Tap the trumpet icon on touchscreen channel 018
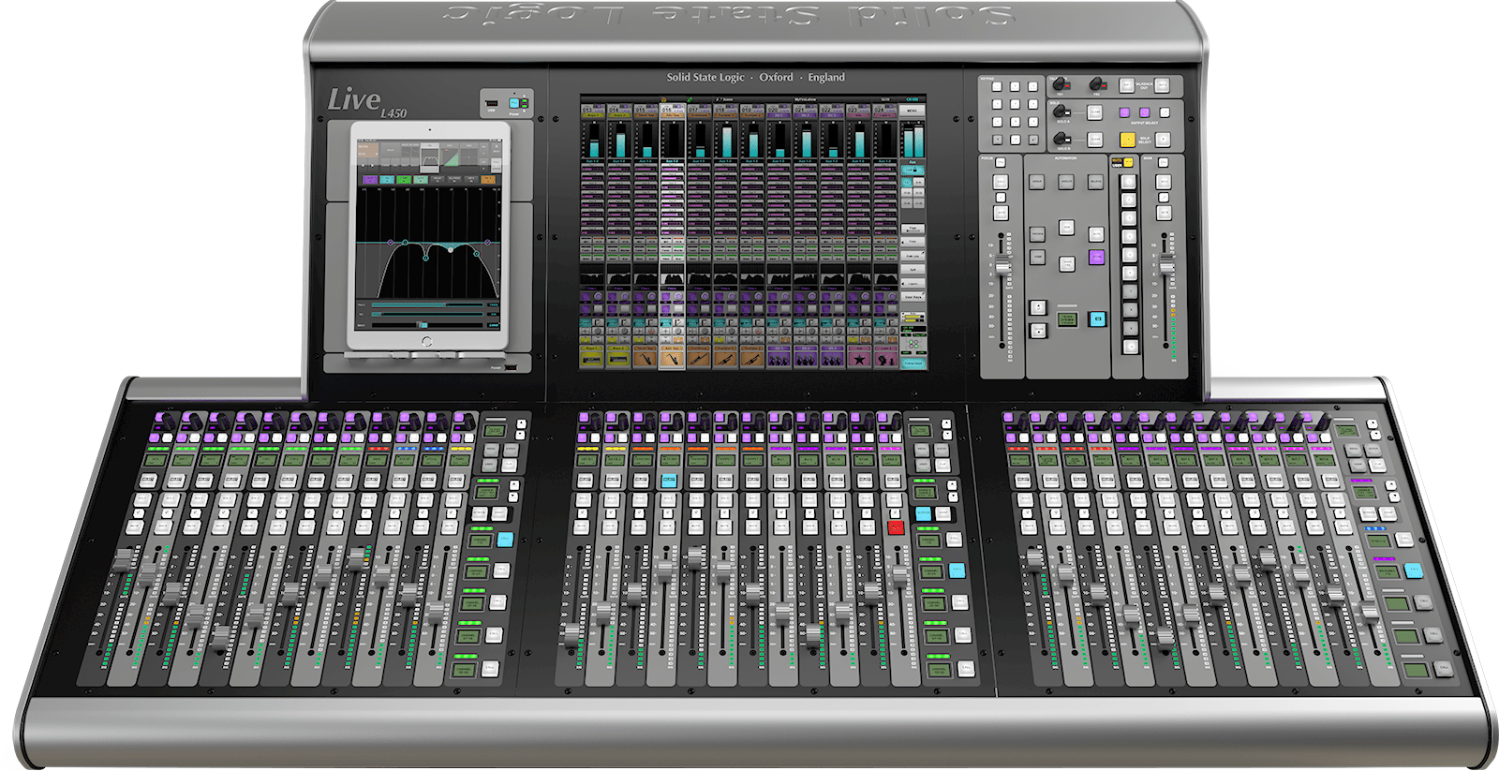The image size is (1499, 771). [x=726, y=359]
